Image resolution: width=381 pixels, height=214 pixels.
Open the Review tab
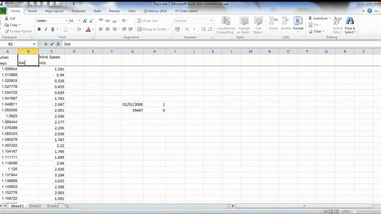point(114,11)
